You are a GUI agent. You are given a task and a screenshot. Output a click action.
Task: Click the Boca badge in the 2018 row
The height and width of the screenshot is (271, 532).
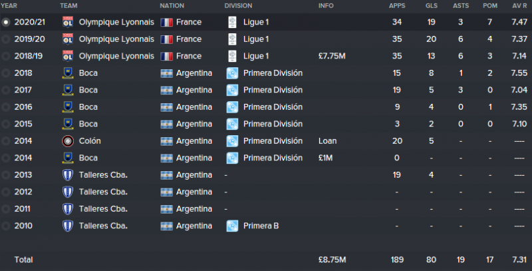tap(68, 73)
